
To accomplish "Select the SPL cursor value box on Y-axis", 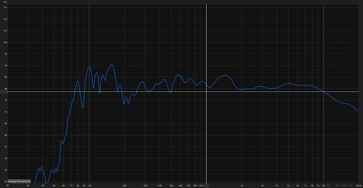I will pos(4,92).
